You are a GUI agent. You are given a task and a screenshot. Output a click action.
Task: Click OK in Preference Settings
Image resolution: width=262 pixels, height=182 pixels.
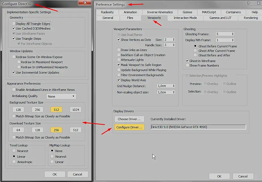(219, 176)
